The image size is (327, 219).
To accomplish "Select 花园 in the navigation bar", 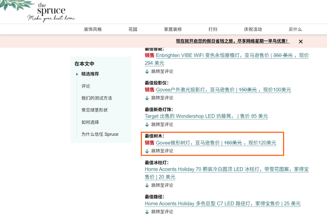I will tap(133, 29).
